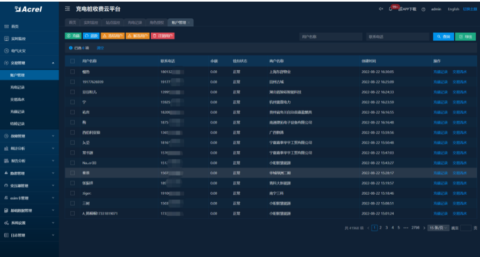Image resolution: width=480 pixels, height=257 pixels.
Task: Click the red 注销用户 button
Action: pyautogui.click(x=163, y=36)
